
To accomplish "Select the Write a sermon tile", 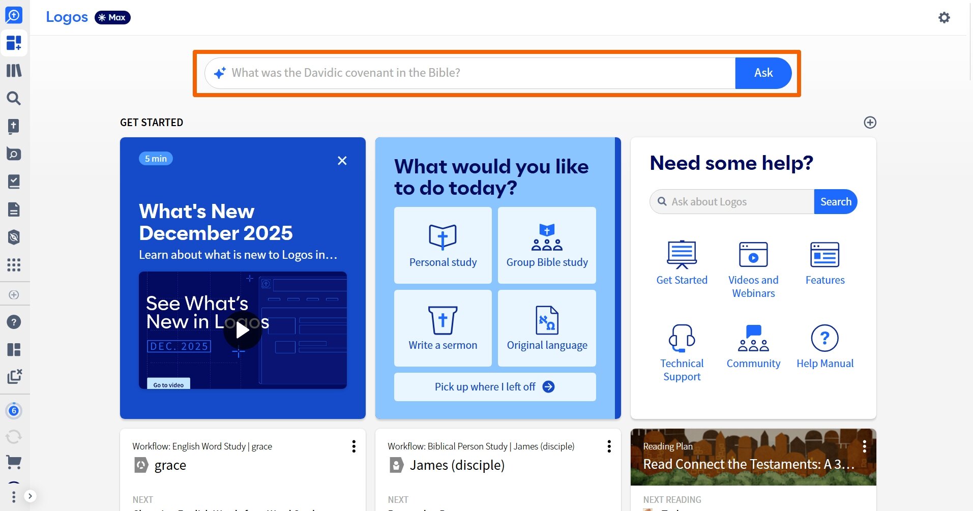I will [x=443, y=328].
